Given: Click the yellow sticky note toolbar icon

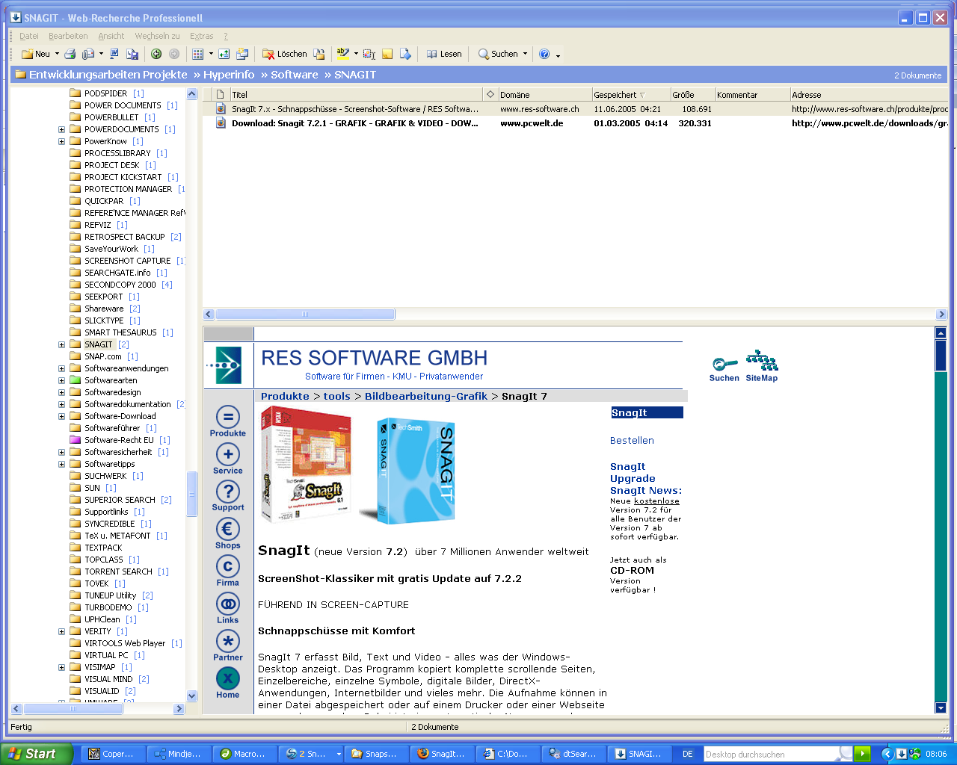Looking at the screenshot, I should [387, 54].
